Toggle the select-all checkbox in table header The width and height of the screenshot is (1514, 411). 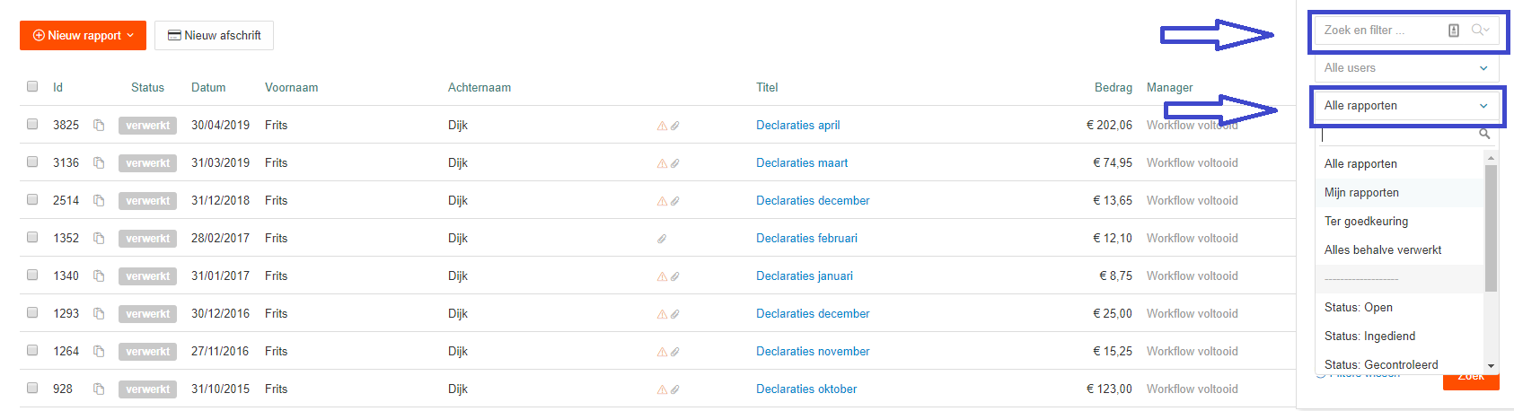[32, 86]
